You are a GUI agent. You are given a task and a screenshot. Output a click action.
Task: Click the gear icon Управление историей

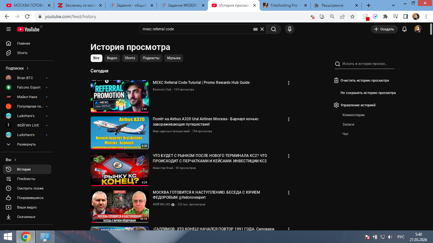pyautogui.click(x=336, y=105)
